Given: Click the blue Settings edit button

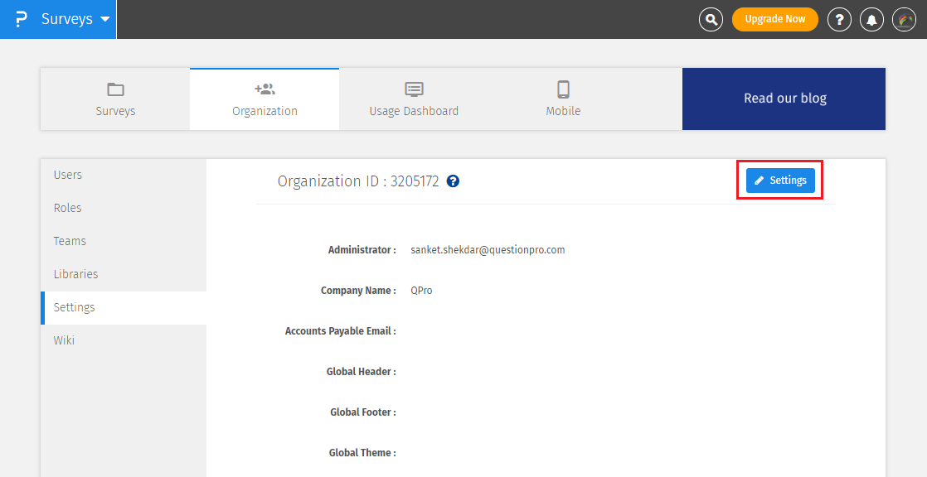Looking at the screenshot, I should 780,181.
